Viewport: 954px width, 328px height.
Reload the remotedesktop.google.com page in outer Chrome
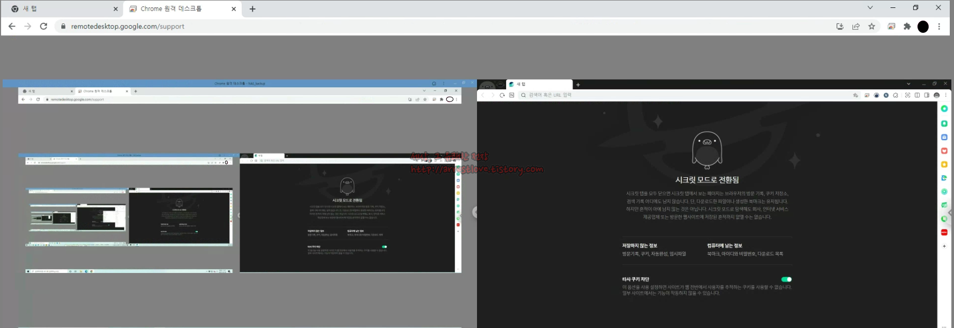43,26
